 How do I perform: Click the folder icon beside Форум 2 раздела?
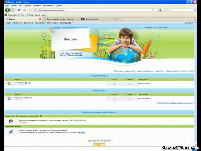pyautogui.click(x=9, y=98)
